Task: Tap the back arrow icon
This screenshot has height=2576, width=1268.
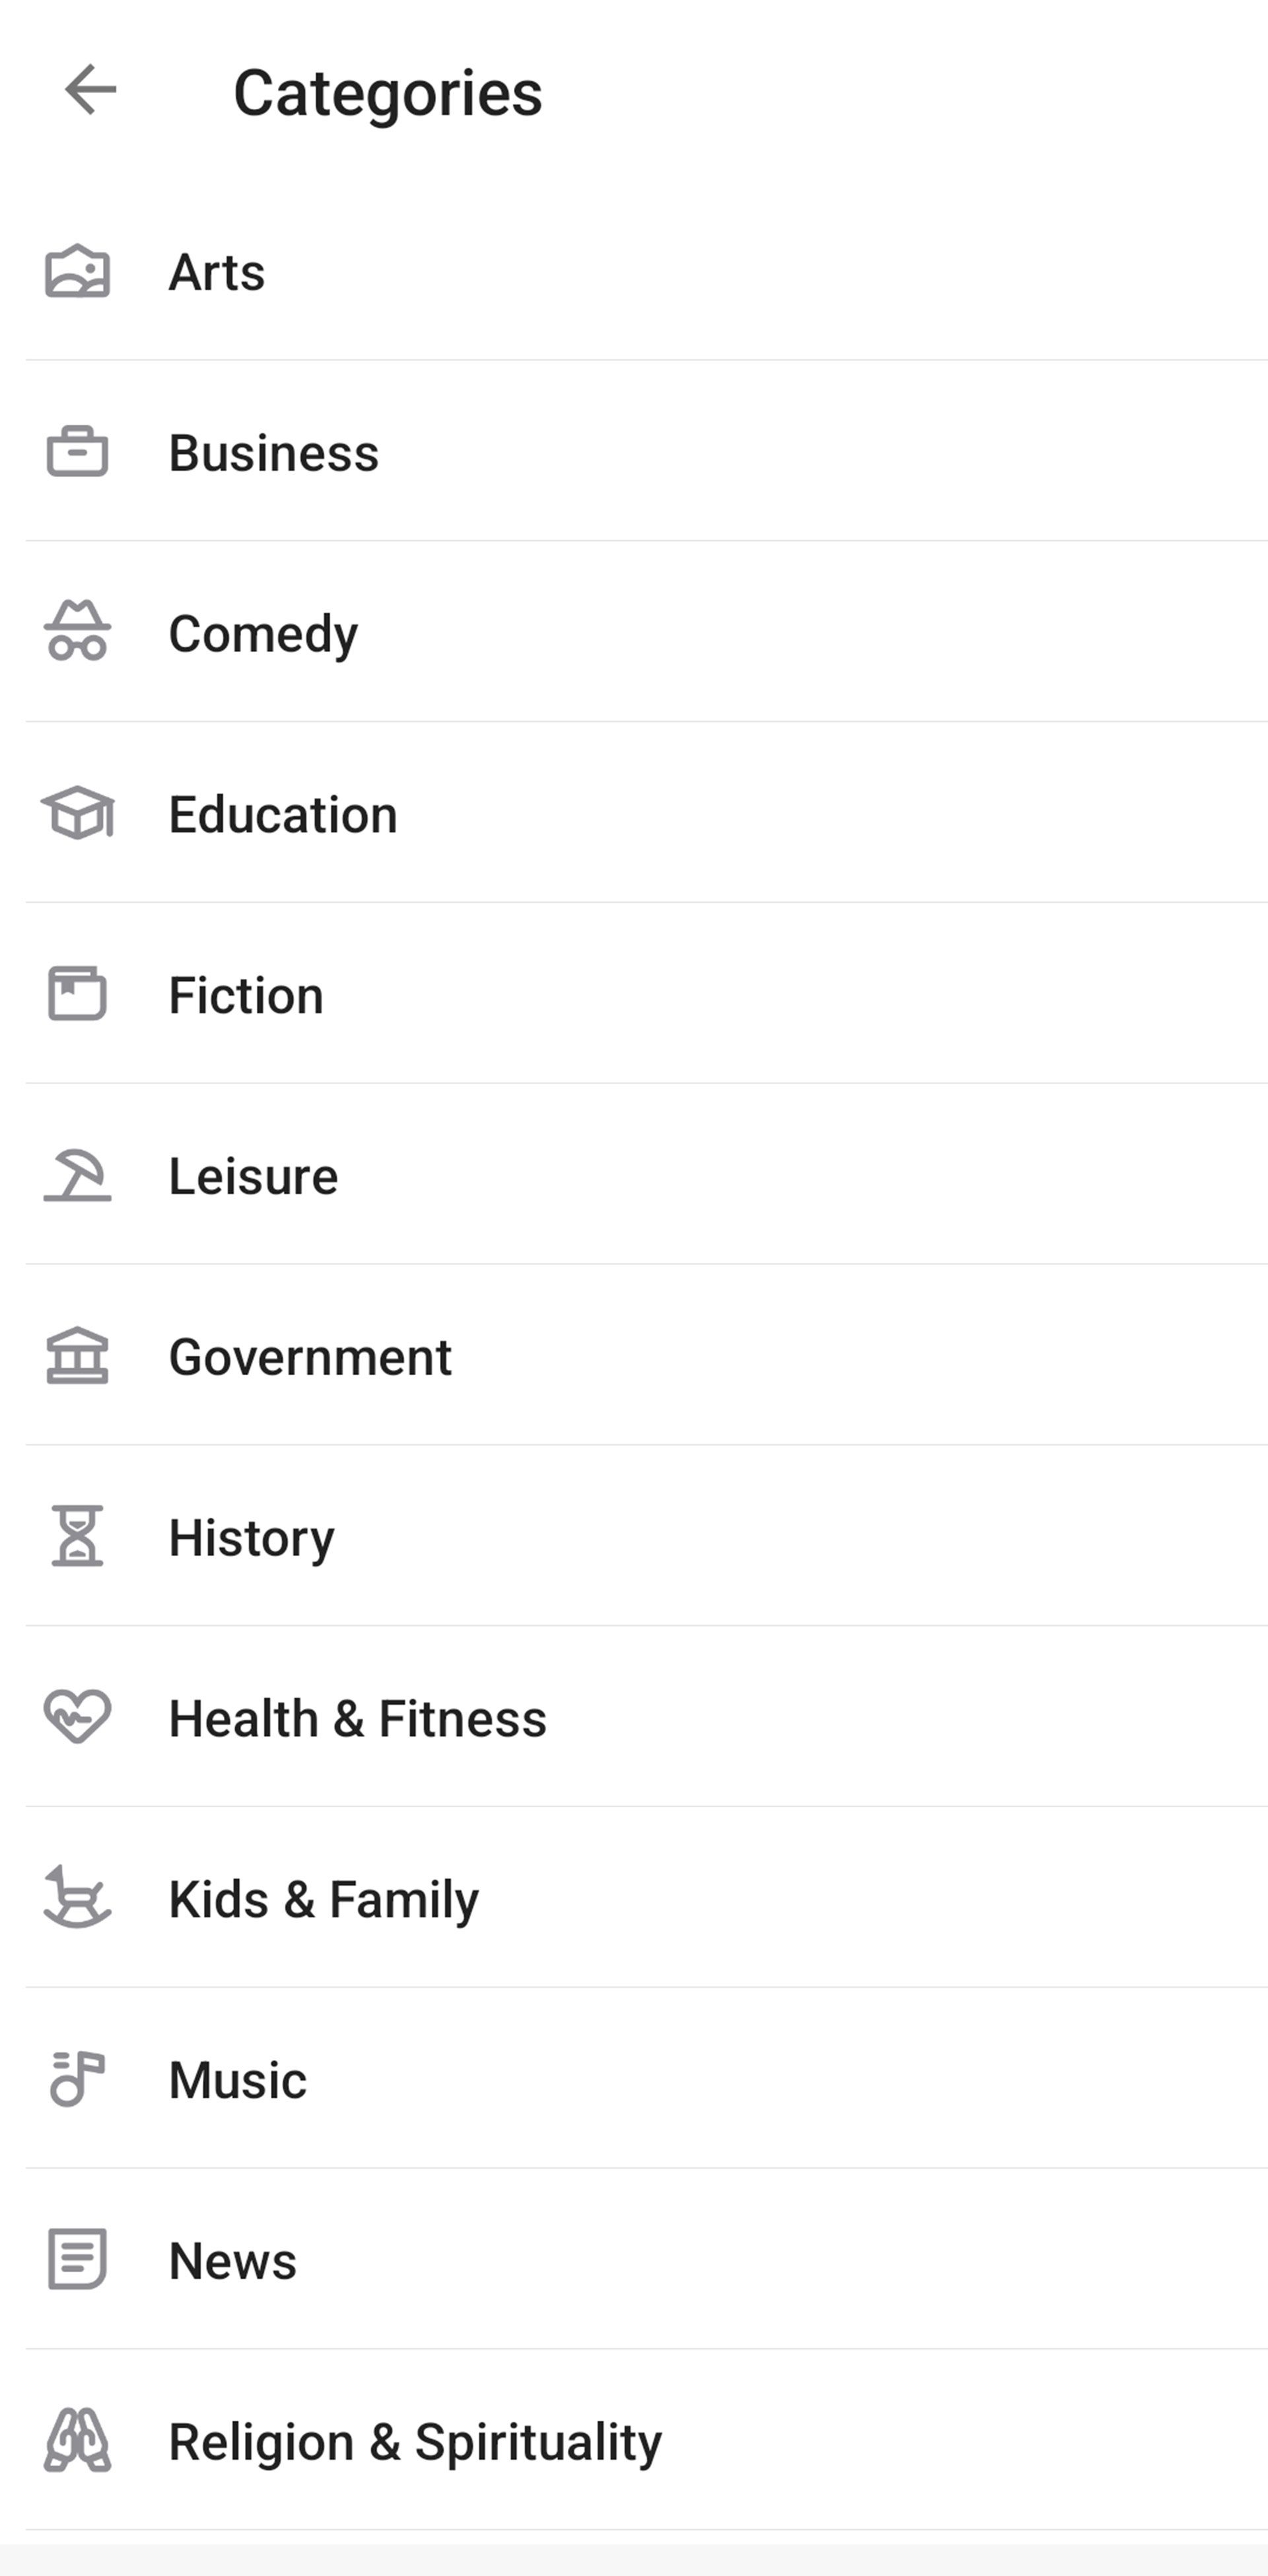Action: tap(90, 90)
